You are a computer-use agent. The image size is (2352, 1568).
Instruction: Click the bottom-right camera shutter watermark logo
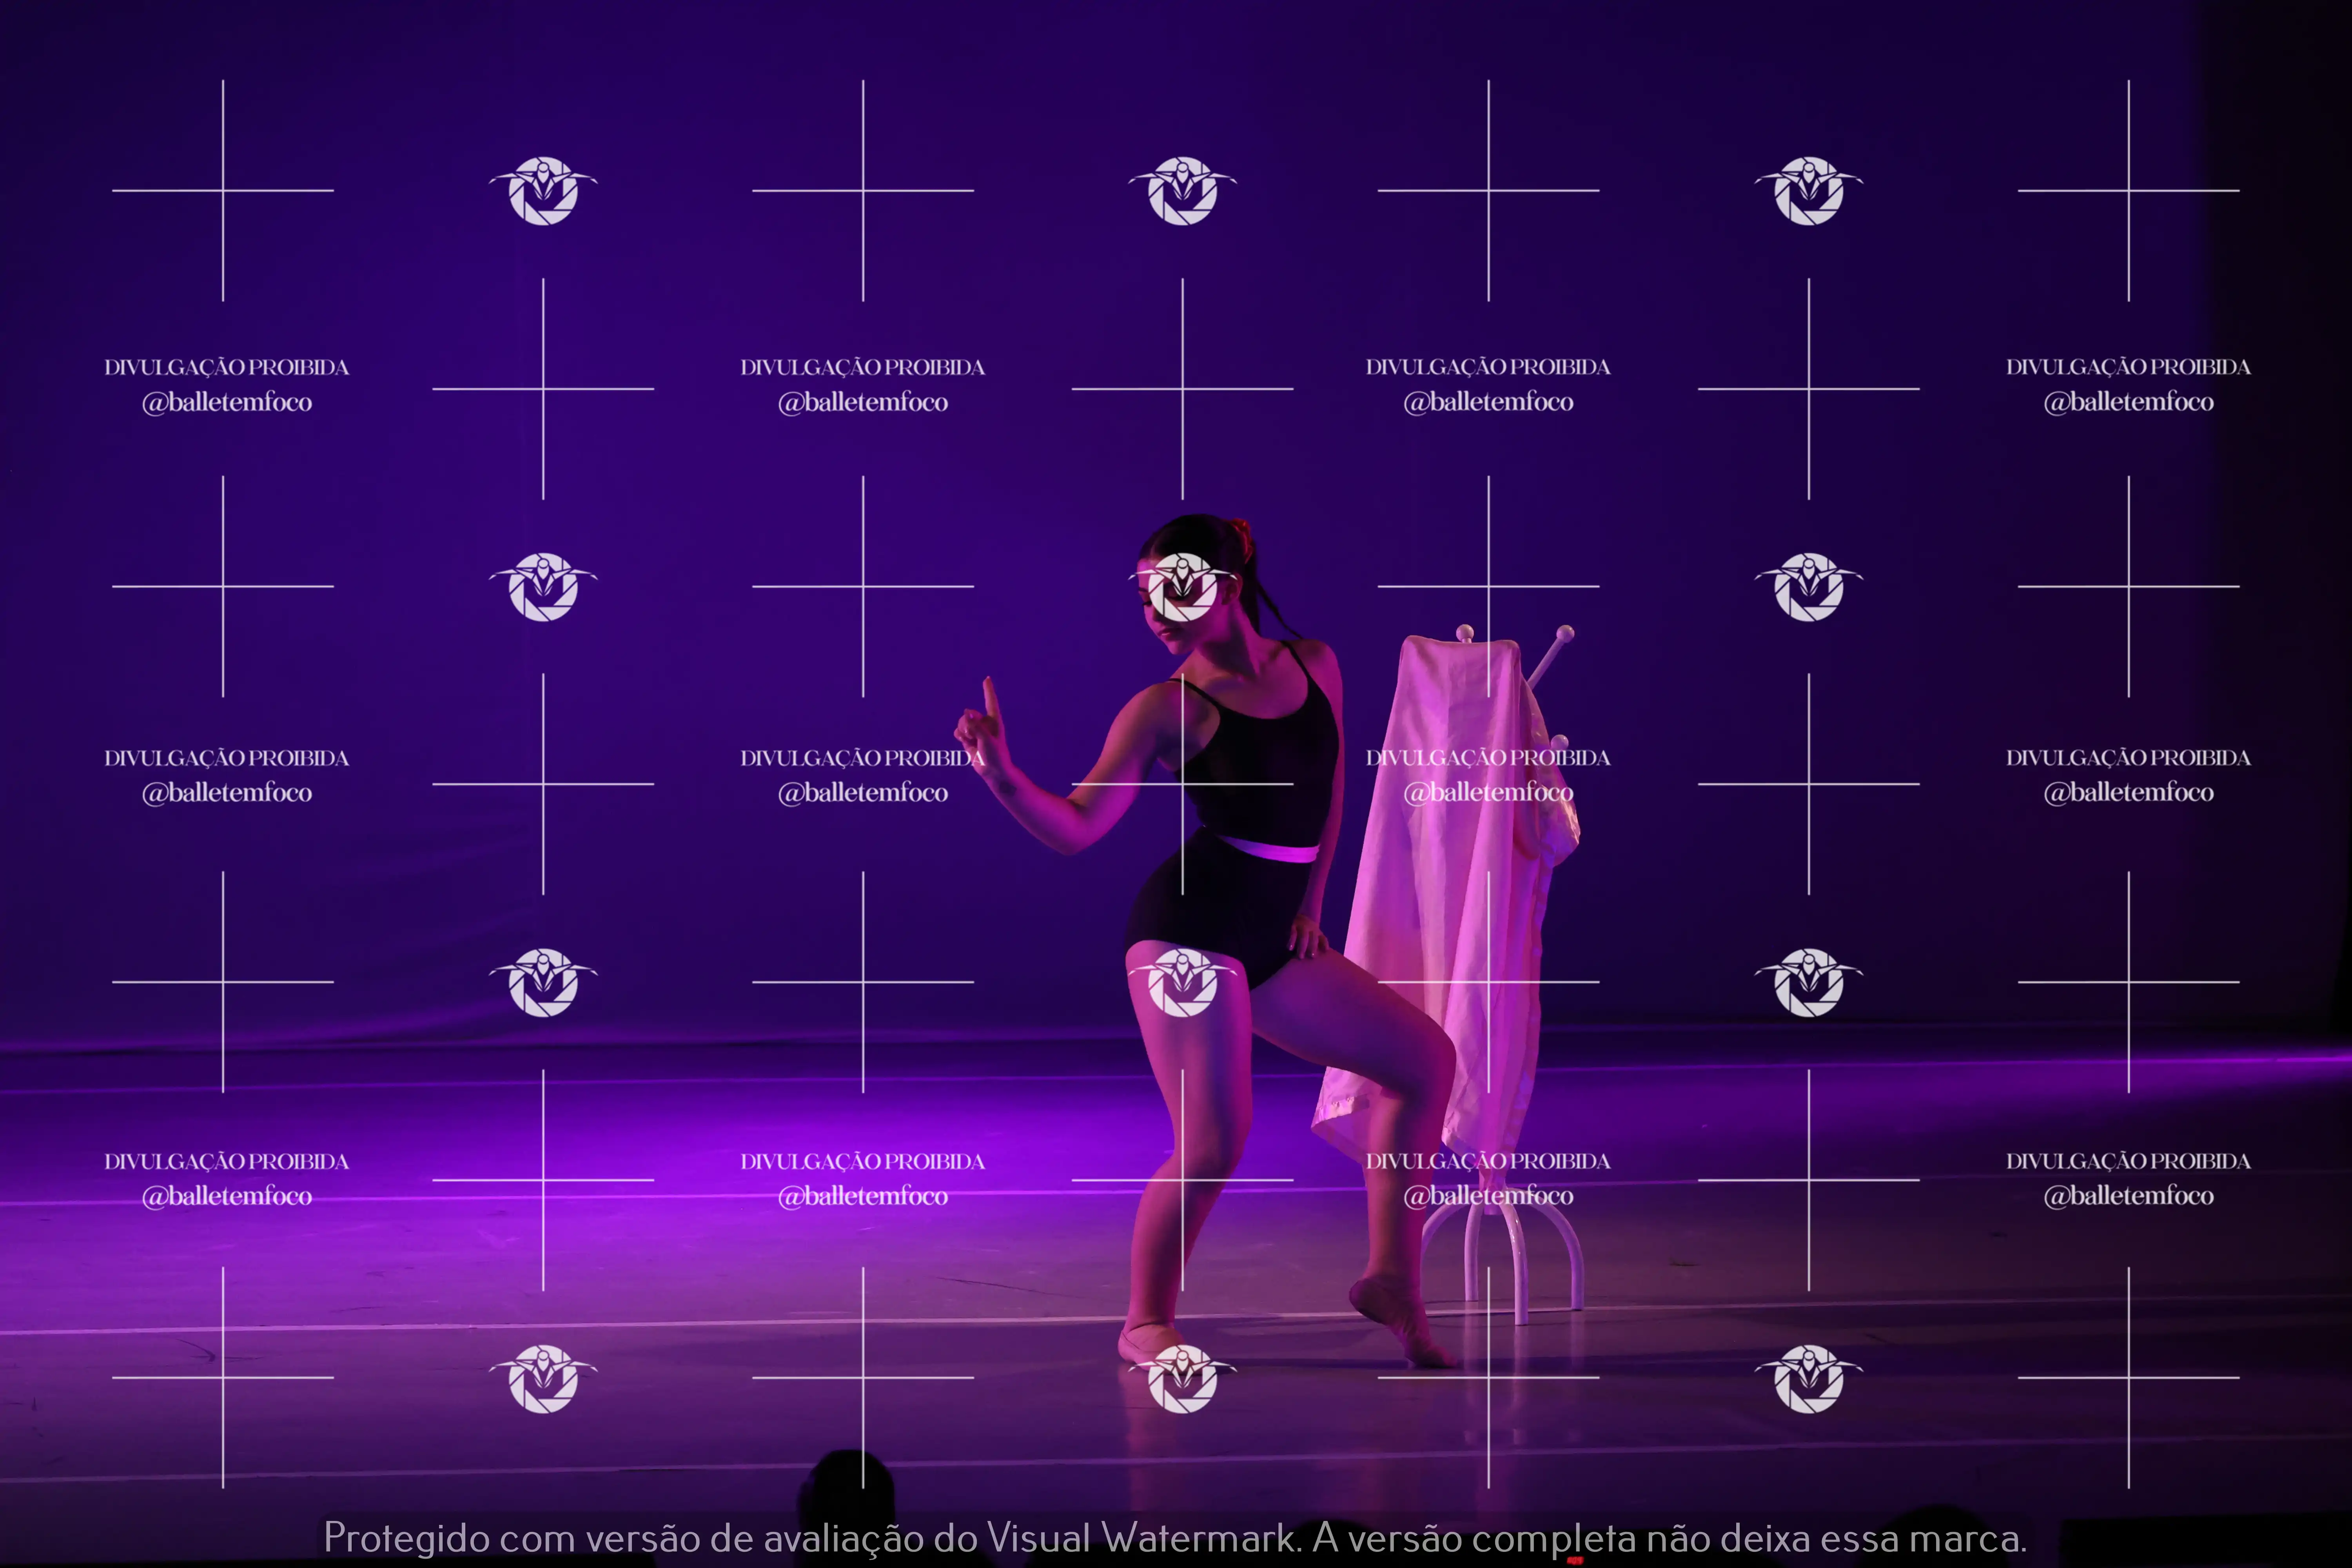[1809, 1379]
